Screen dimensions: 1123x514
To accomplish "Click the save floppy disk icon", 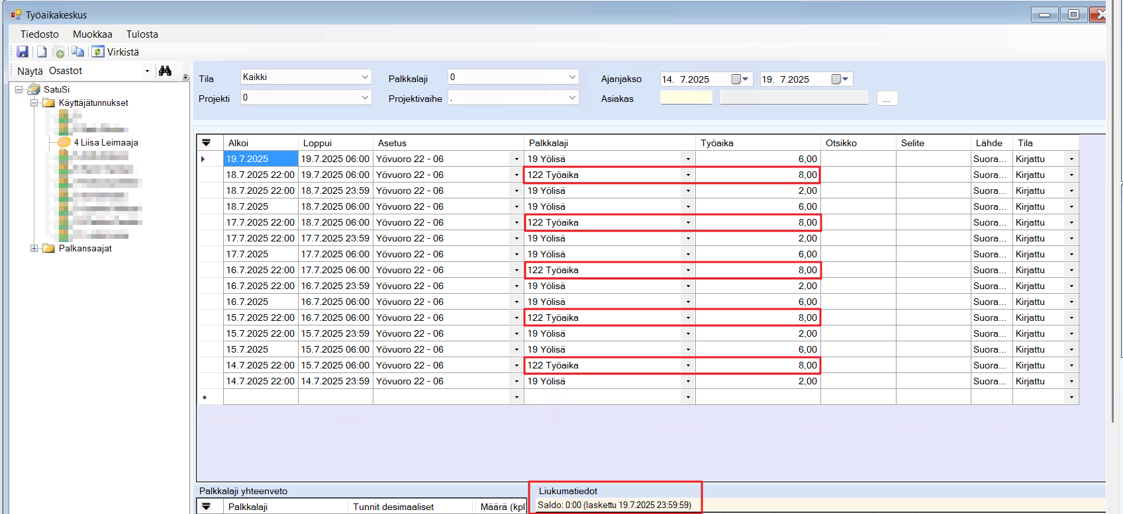I will click(23, 52).
